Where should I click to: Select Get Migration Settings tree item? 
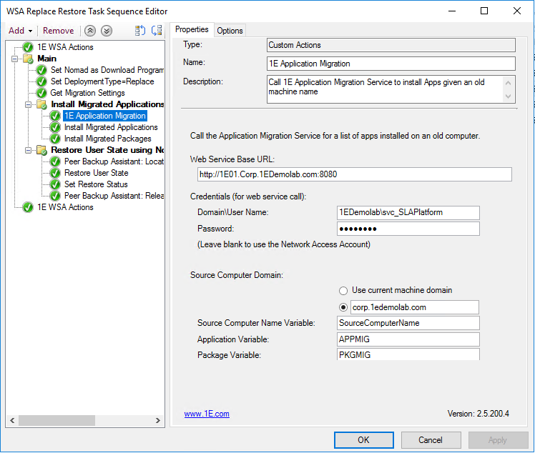coord(87,93)
